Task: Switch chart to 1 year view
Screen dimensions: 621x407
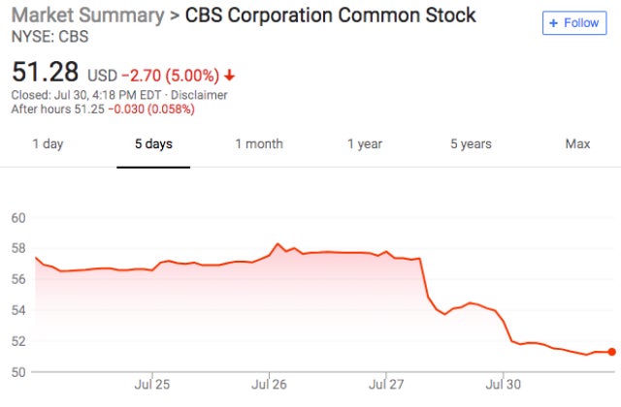Action: tap(365, 144)
